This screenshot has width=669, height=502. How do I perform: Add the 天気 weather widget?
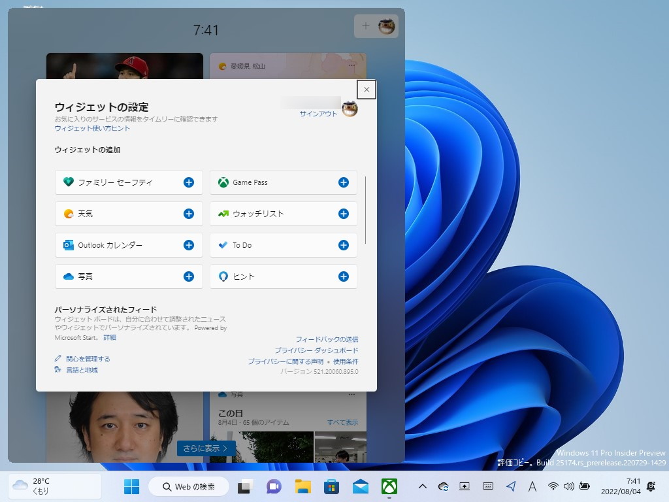click(x=188, y=214)
